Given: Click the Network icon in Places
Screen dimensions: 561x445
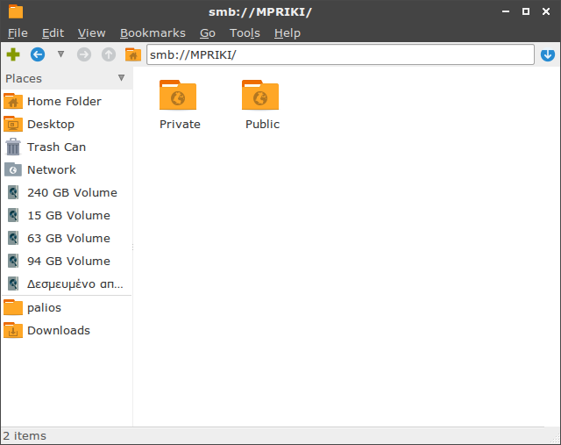Looking at the screenshot, I should point(13,169).
